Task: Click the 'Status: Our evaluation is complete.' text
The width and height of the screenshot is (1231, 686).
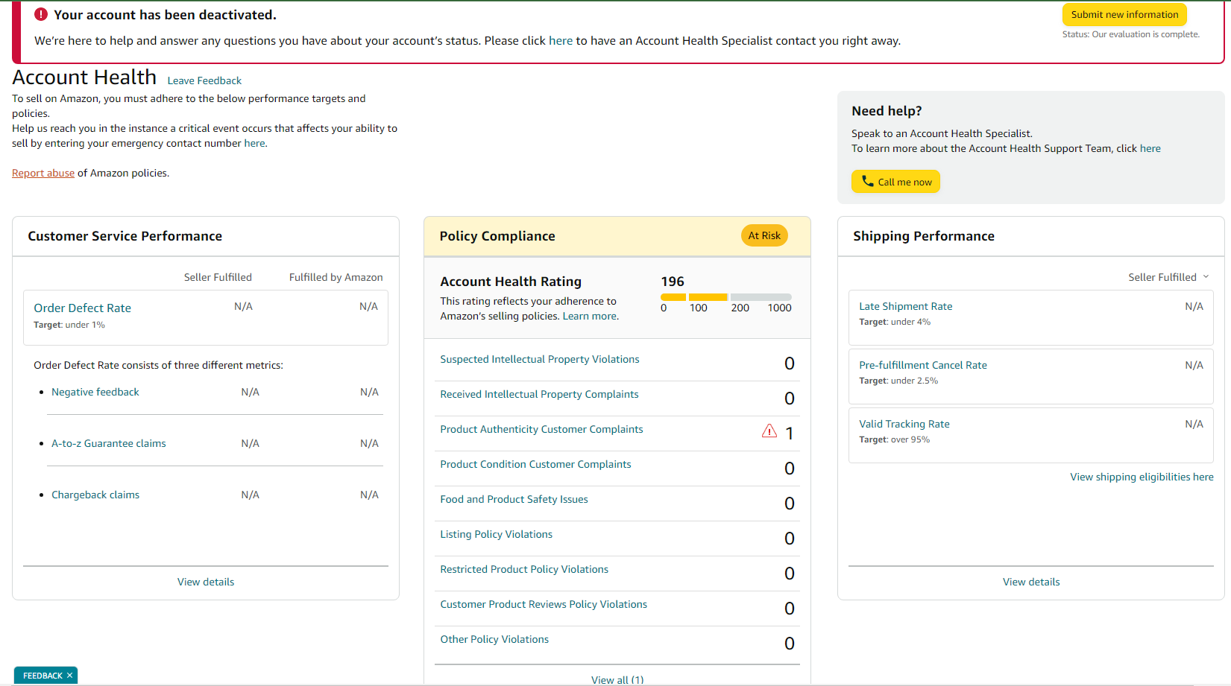Action: (1130, 34)
